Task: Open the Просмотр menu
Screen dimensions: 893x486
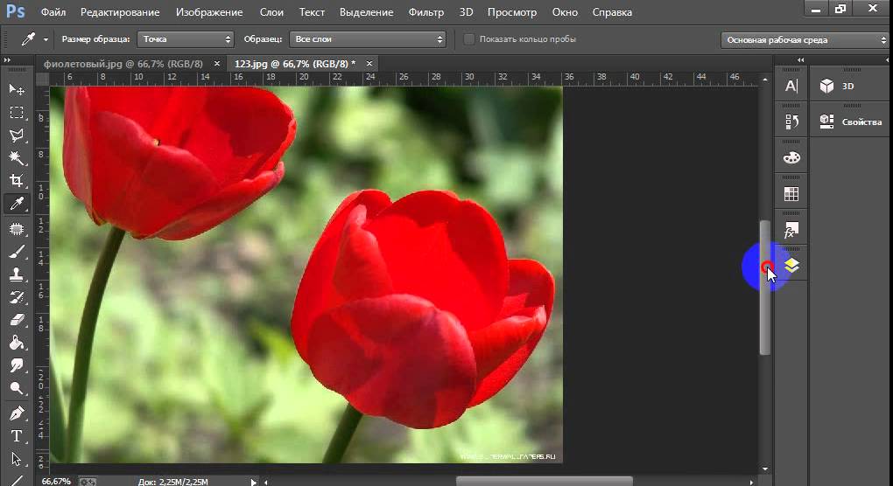Action: point(512,12)
